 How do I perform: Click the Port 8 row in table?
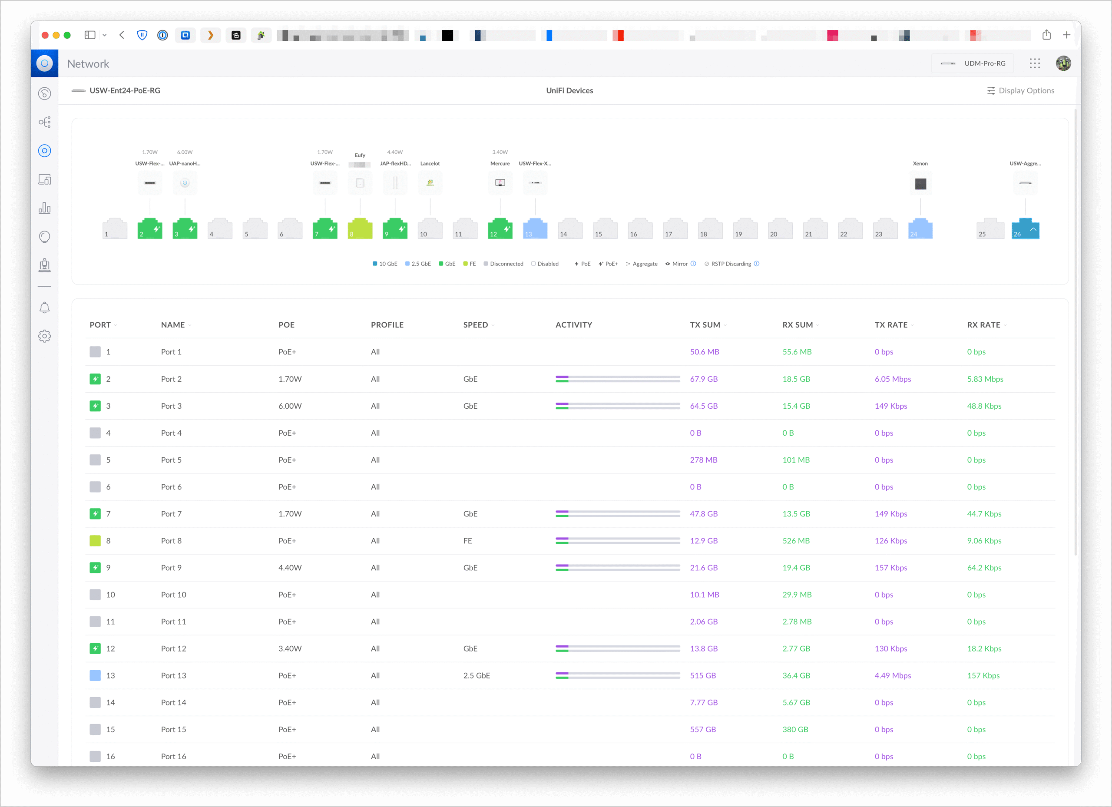point(171,540)
